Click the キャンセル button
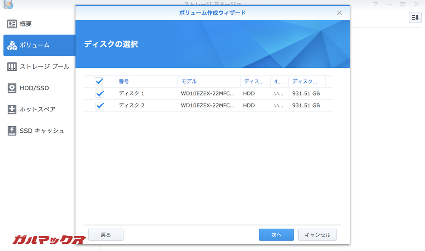Viewport: 425px width, 251px height. point(317,234)
